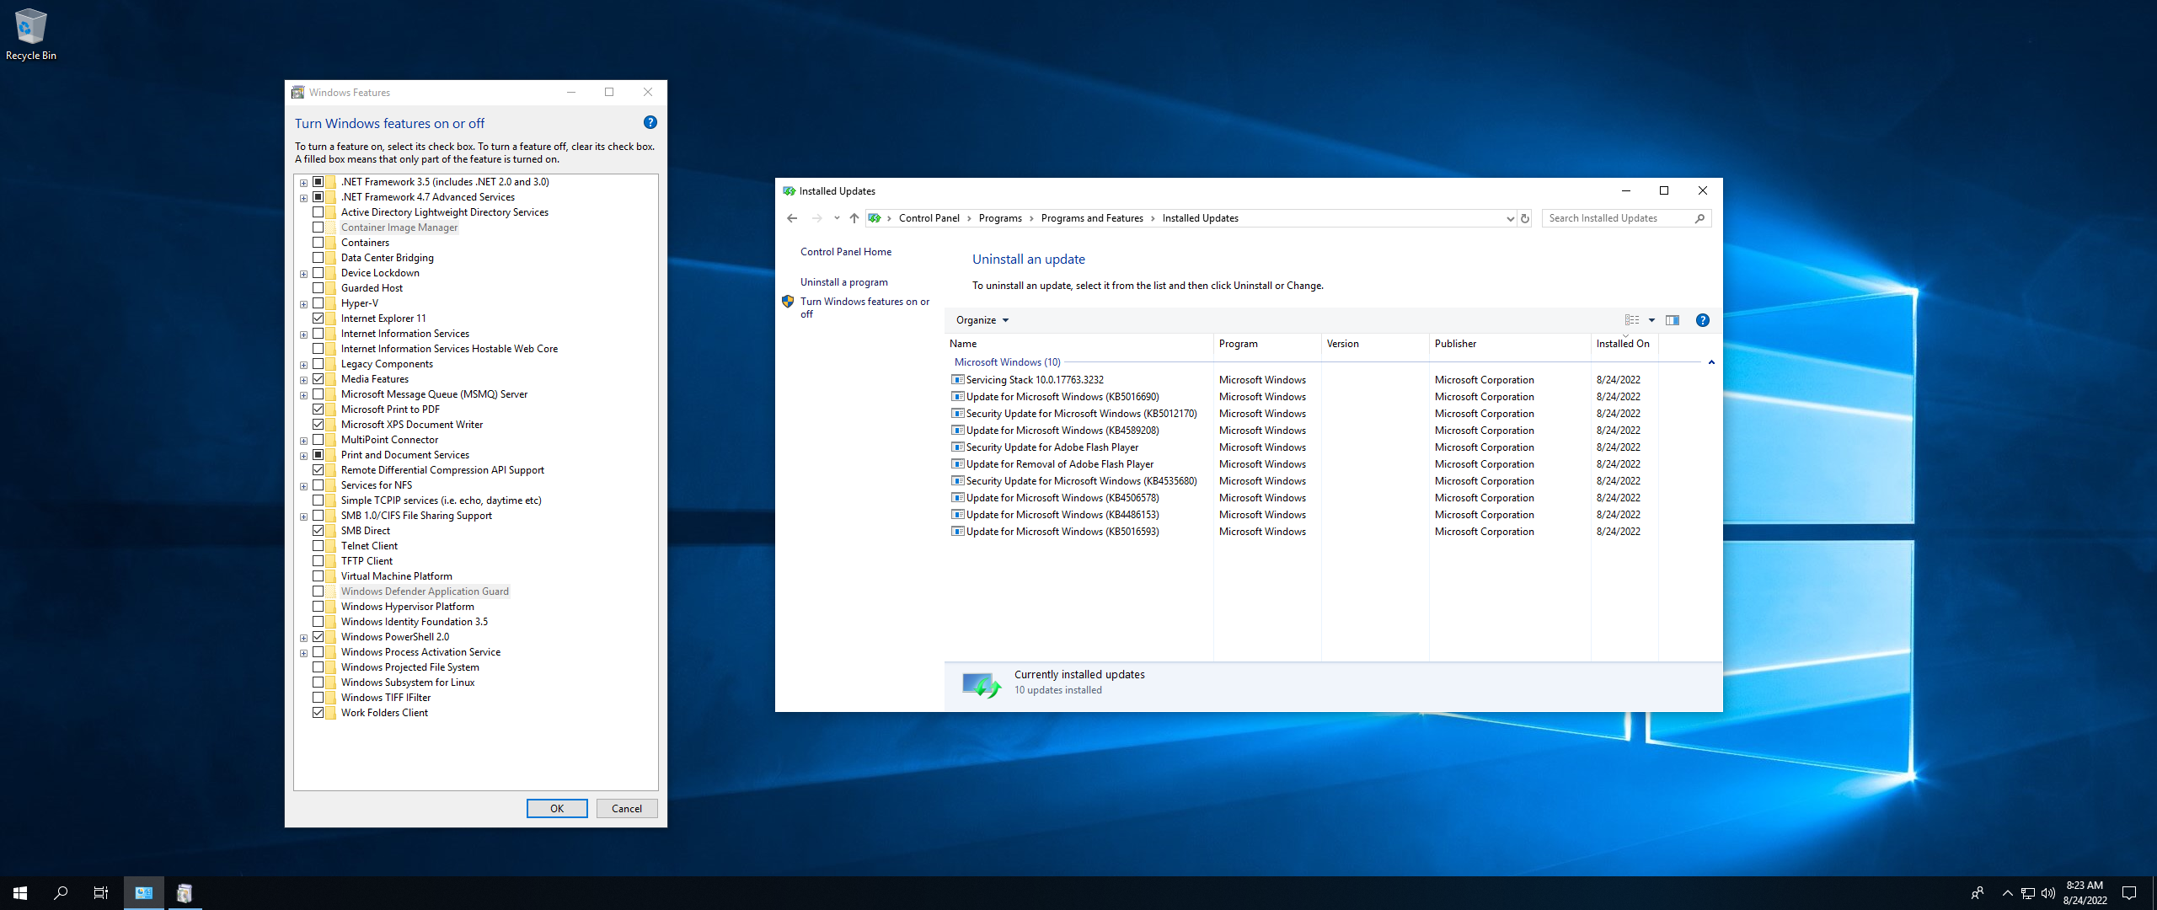Open the recent locations dropdown arrow
The width and height of the screenshot is (2157, 910).
(x=837, y=218)
